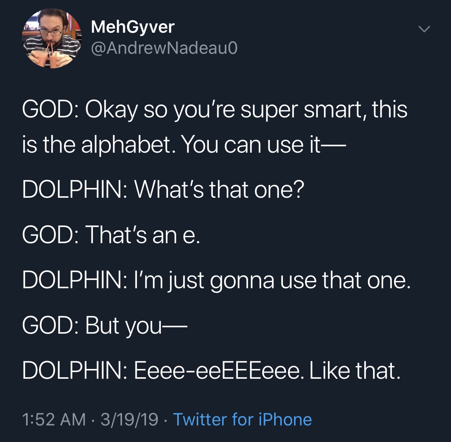Click the line "DOLPHIN: What's that one?"
This screenshot has width=451, height=442.
(x=163, y=189)
